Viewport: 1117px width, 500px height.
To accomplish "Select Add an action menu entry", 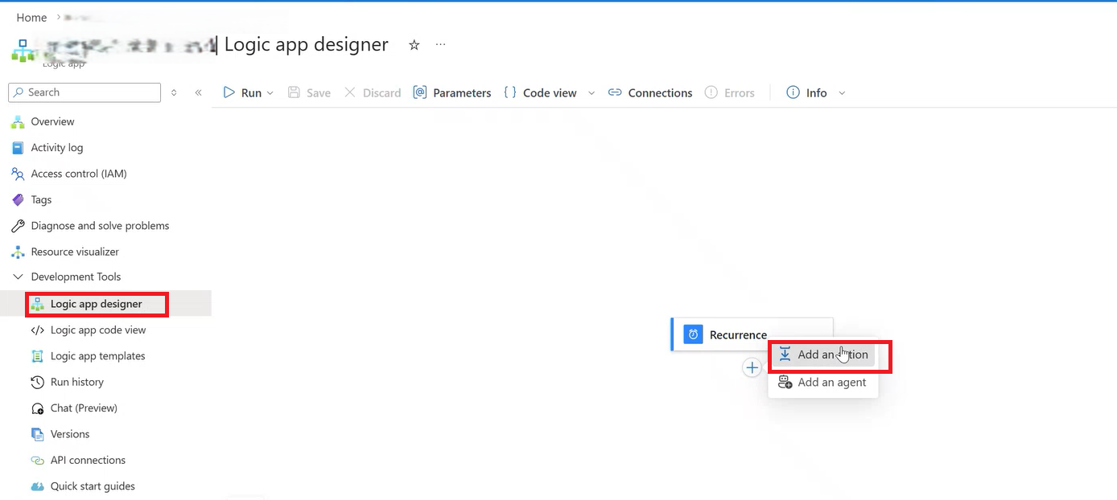I will click(x=823, y=355).
